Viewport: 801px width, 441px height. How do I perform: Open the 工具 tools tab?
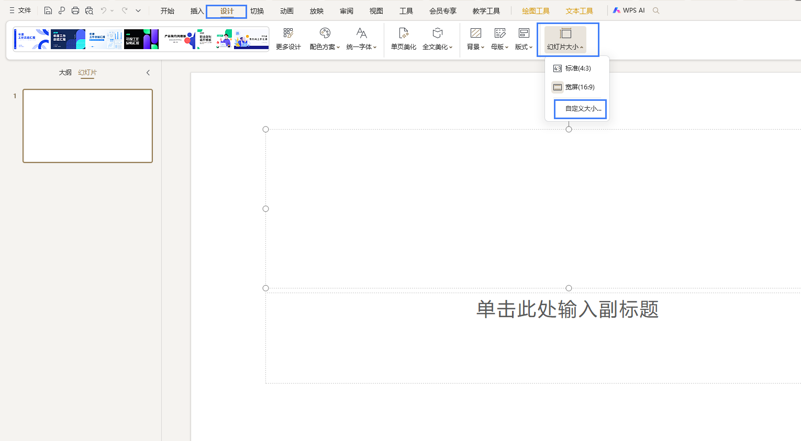tap(406, 11)
